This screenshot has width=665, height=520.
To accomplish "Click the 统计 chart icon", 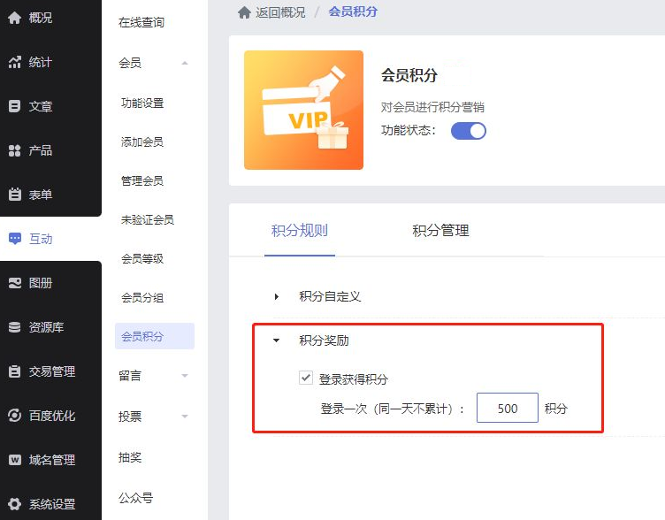I will pyautogui.click(x=14, y=62).
